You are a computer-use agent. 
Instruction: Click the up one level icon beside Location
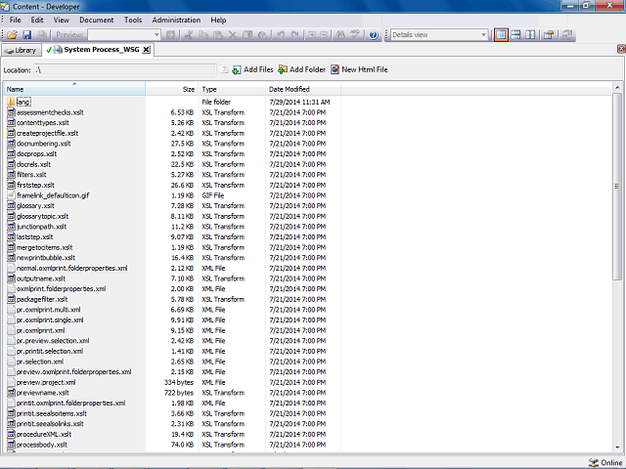click(x=224, y=69)
